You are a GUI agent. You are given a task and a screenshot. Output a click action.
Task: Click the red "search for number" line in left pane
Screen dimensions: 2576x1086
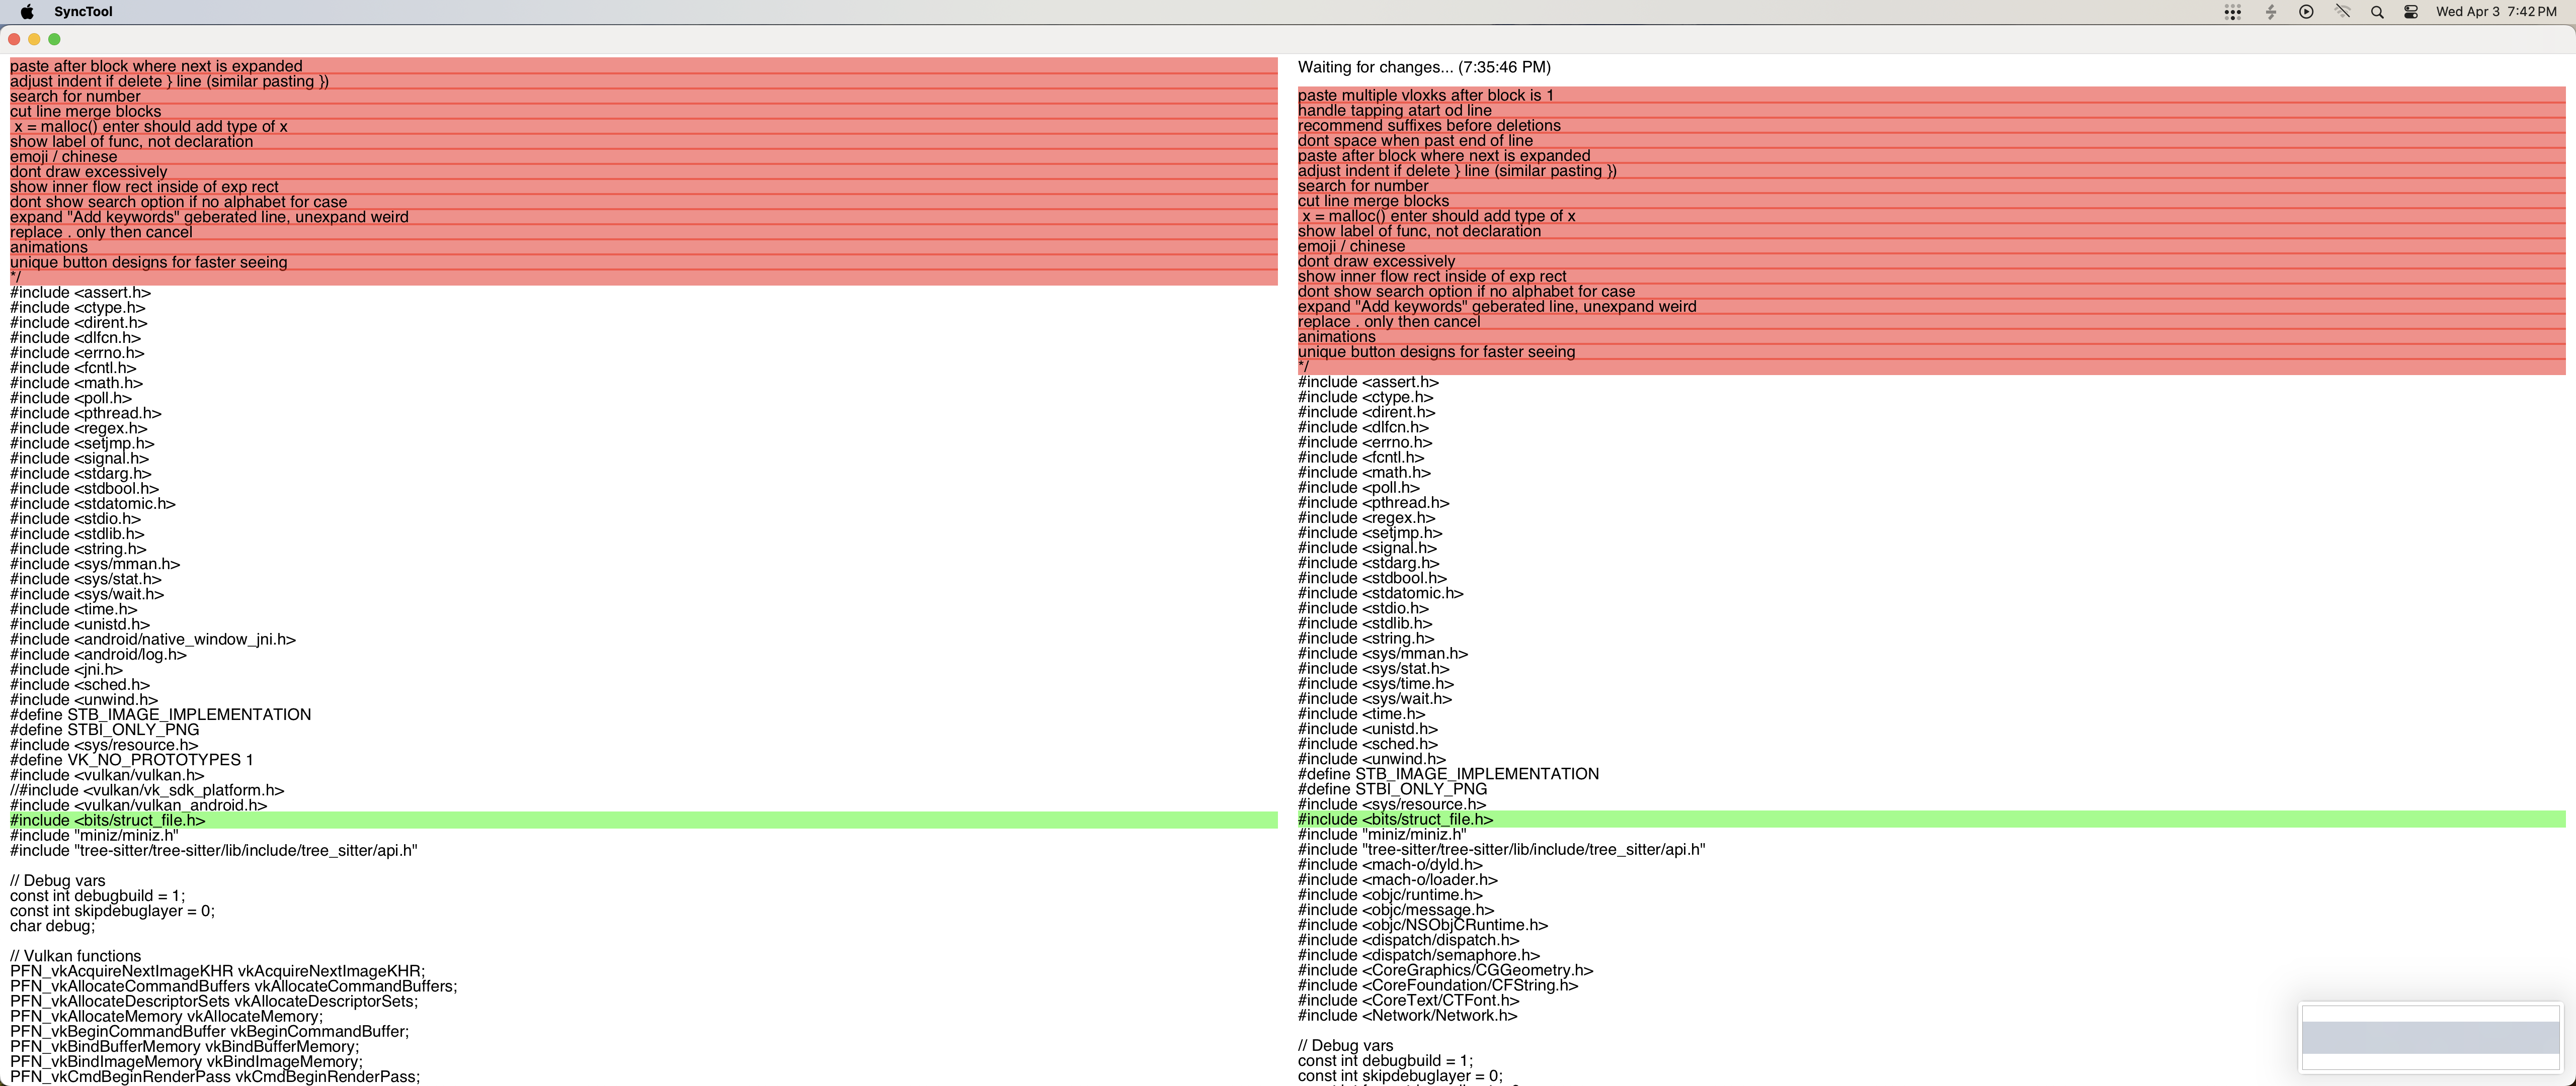tap(75, 97)
